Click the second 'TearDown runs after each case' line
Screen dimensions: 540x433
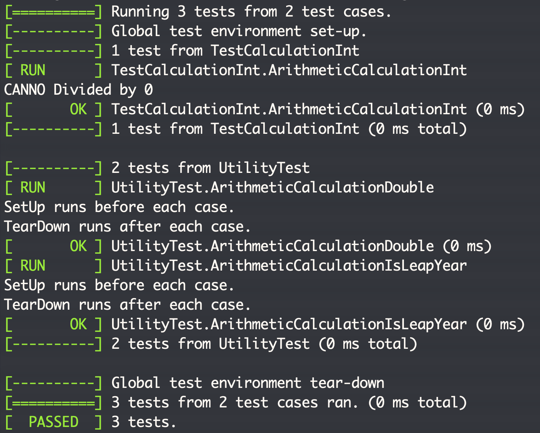(x=127, y=305)
